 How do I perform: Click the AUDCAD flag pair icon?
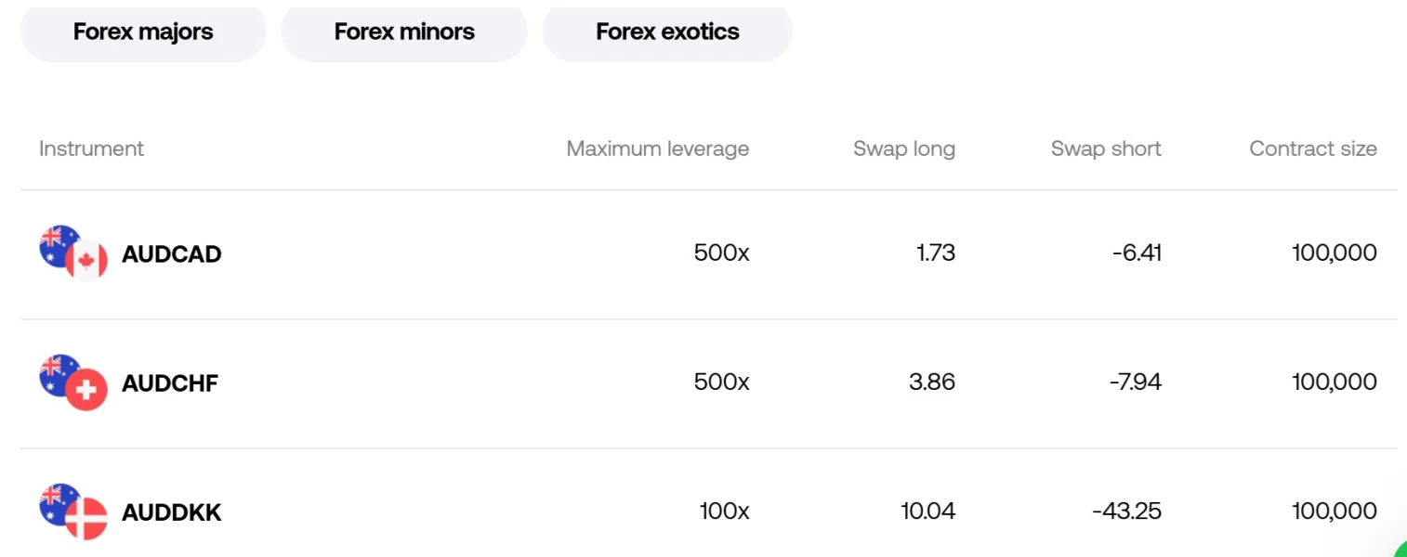73,253
